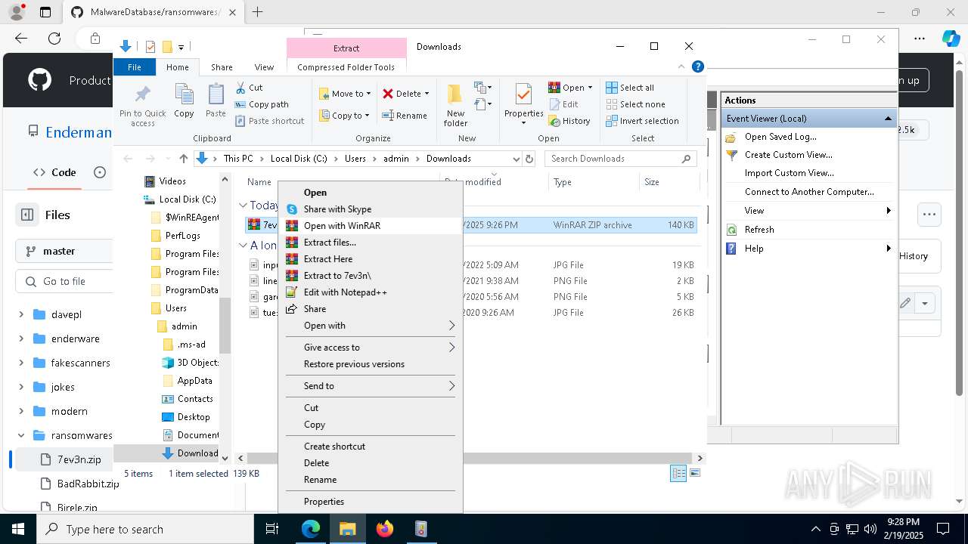Click Help in Event Viewer Actions
This screenshot has height=544, width=968.
[x=754, y=249]
